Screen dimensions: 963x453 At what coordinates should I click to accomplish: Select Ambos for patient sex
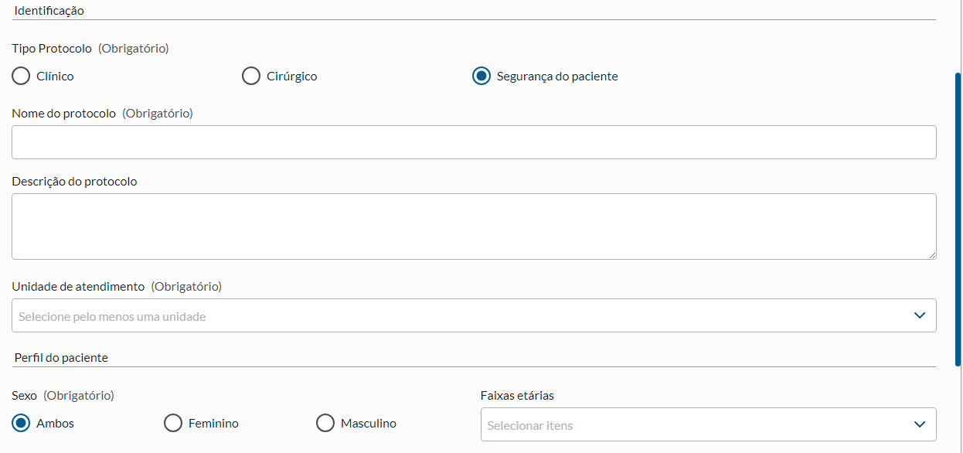[x=21, y=424]
